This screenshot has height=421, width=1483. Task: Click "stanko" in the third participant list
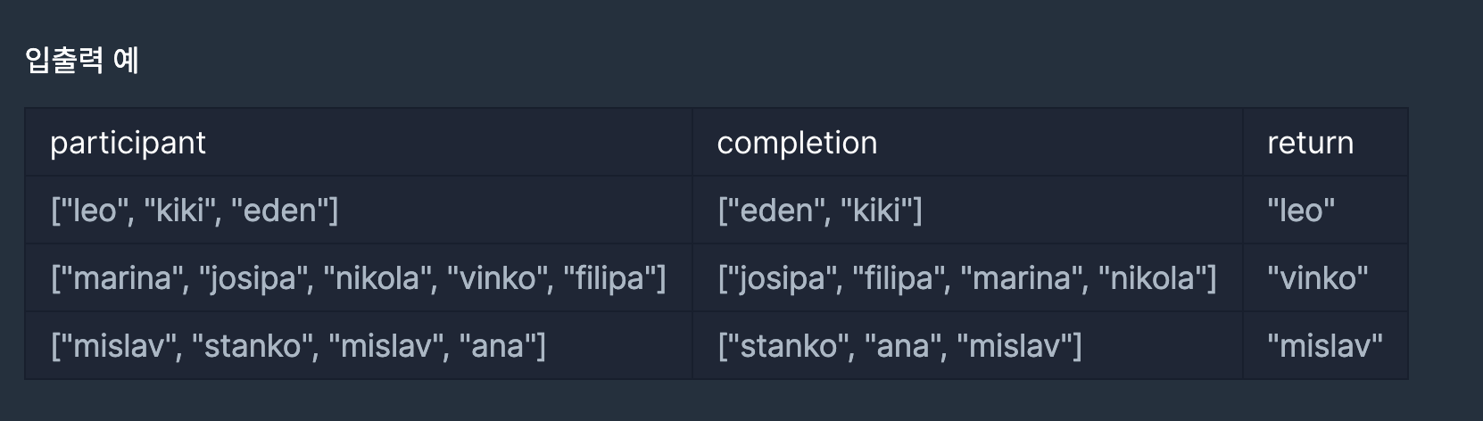[x=253, y=346]
